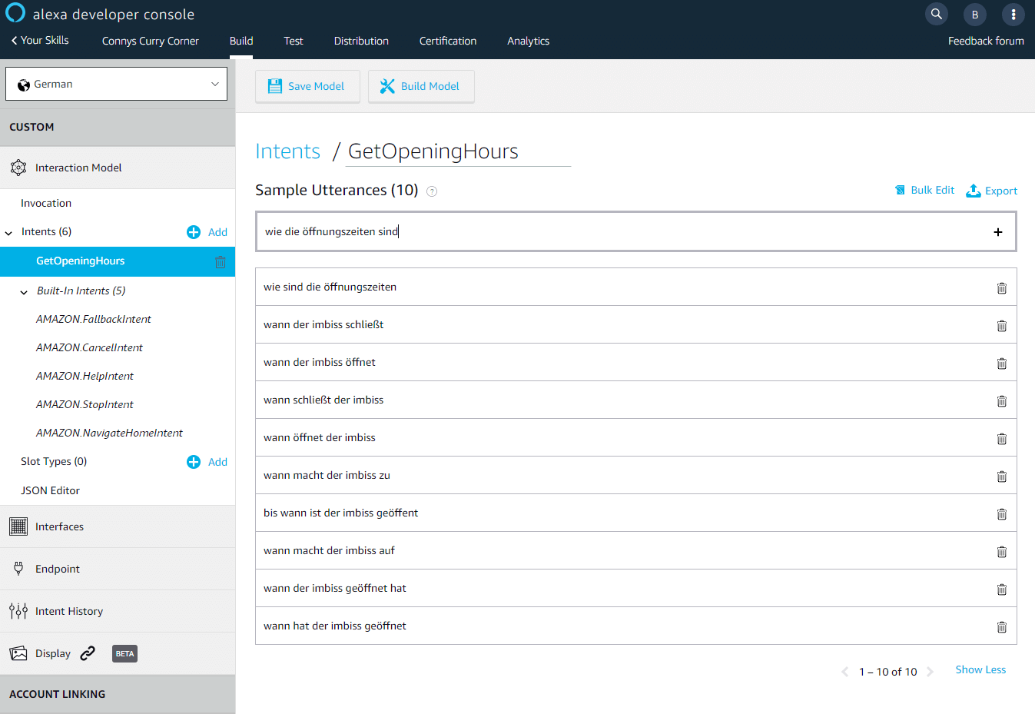Open the German language dropdown
Image resolution: width=1035 pixels, height=714 pixels.
[116, 84]
